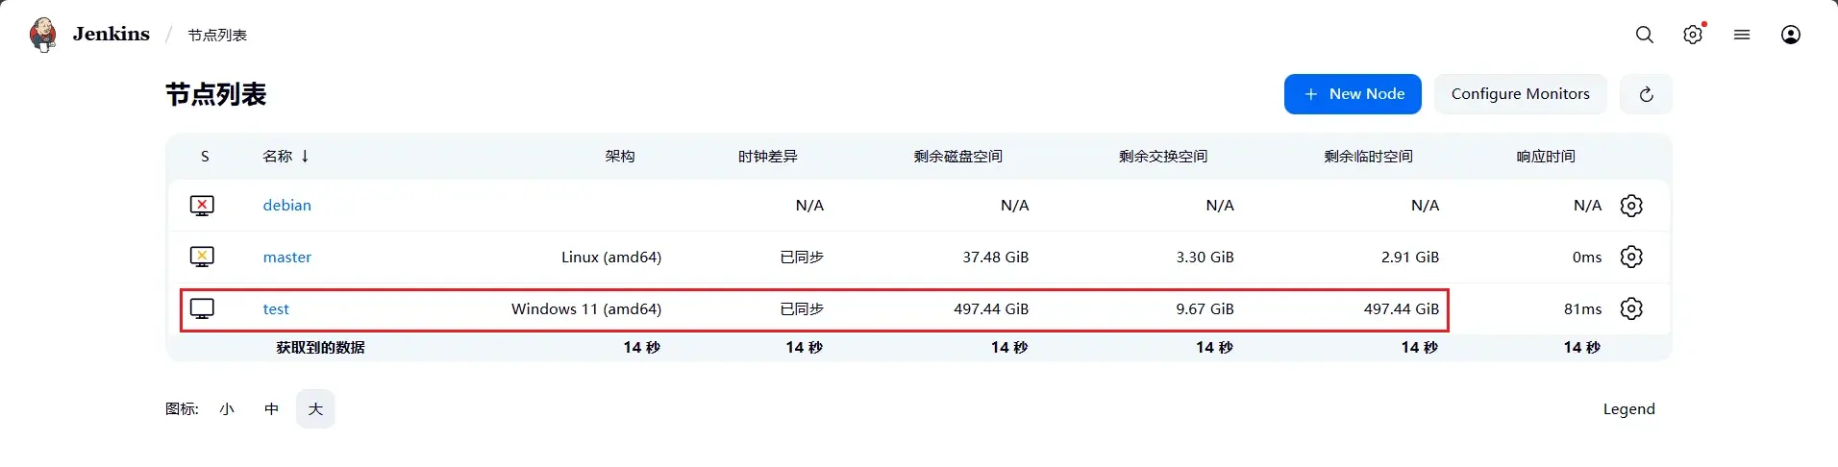Click the refresh status icon button
1838x467 pixels.
click(x=1646, y=94)
